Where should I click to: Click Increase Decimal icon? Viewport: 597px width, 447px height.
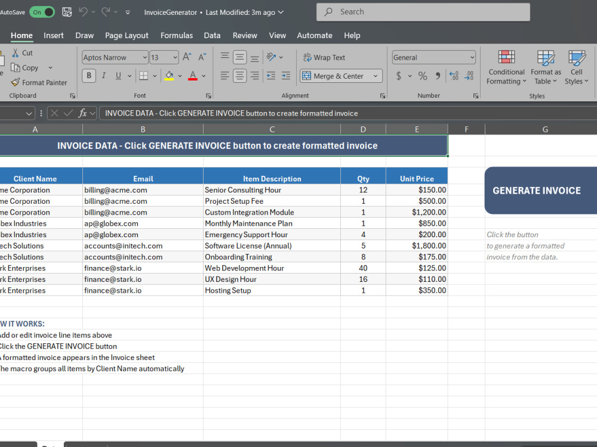(454, 76)
